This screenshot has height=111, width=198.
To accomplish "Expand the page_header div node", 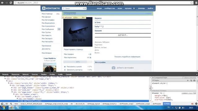I will pyautogui.click(x=12, y=88).
